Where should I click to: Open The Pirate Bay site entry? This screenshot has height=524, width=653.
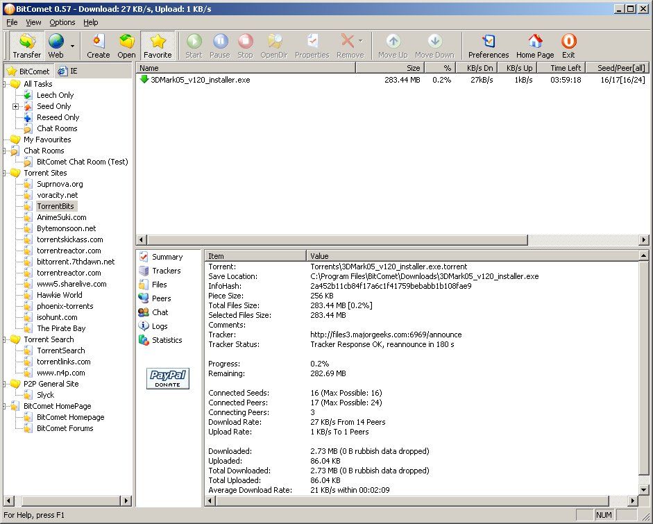pos(61,328)
